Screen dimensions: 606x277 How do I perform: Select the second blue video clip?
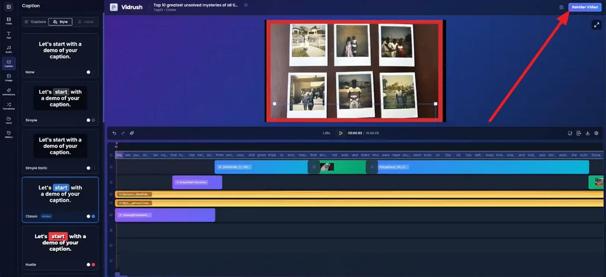click(x=483, y=167)
